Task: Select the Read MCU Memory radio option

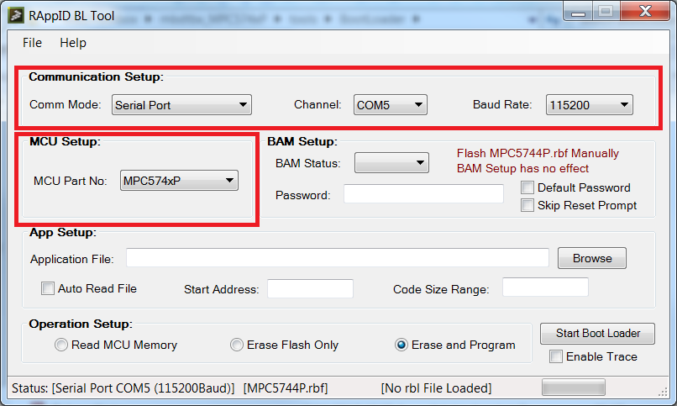Action: 60,345
